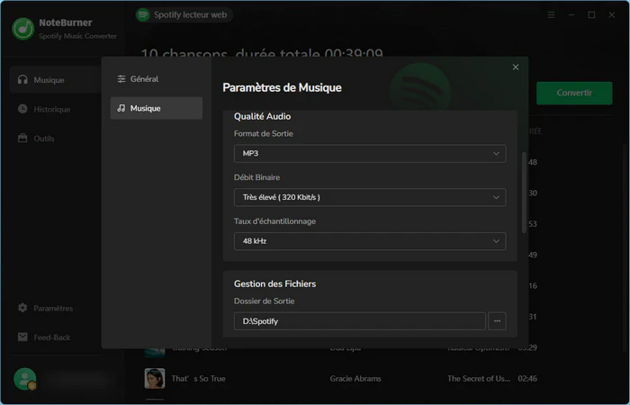Expand the 320 Kbit/s chevron arrow
This screenshot has height=405, width=630.
(x=496, y=197)
